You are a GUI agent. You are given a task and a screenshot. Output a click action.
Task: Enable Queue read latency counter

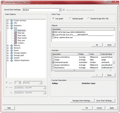coord(53,65)
